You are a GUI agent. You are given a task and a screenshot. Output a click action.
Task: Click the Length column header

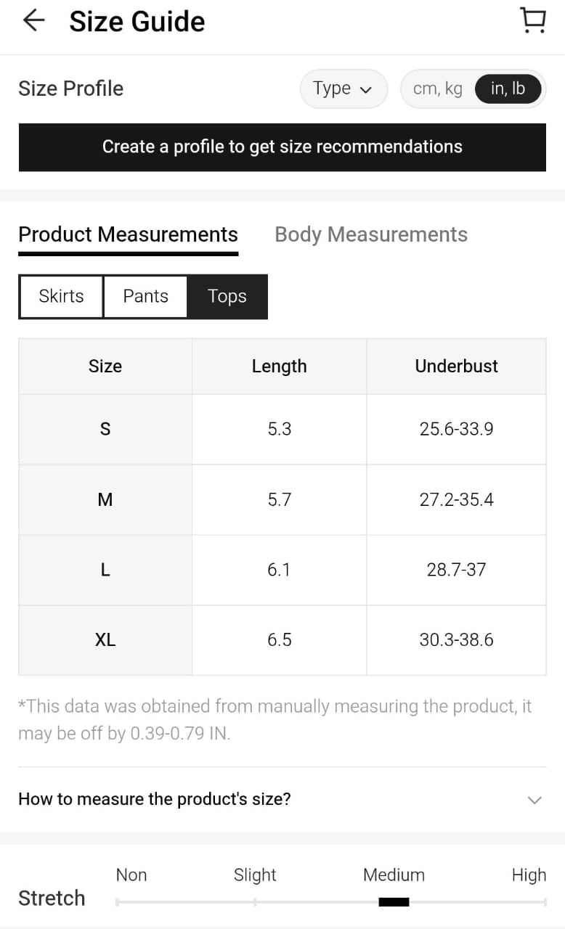[x=279, y=367]
